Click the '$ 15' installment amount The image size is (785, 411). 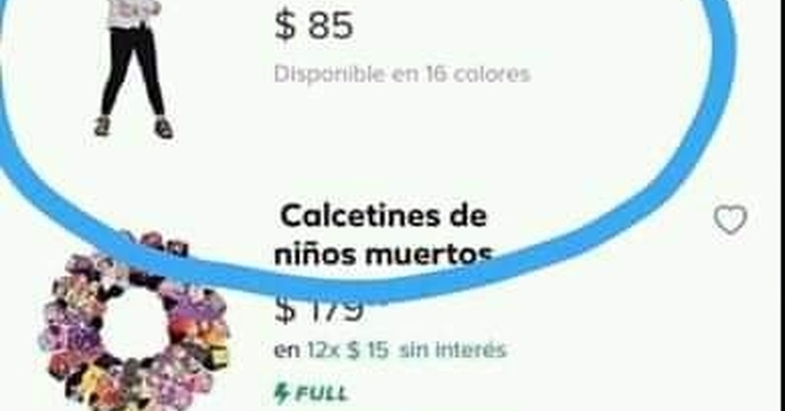368,351
